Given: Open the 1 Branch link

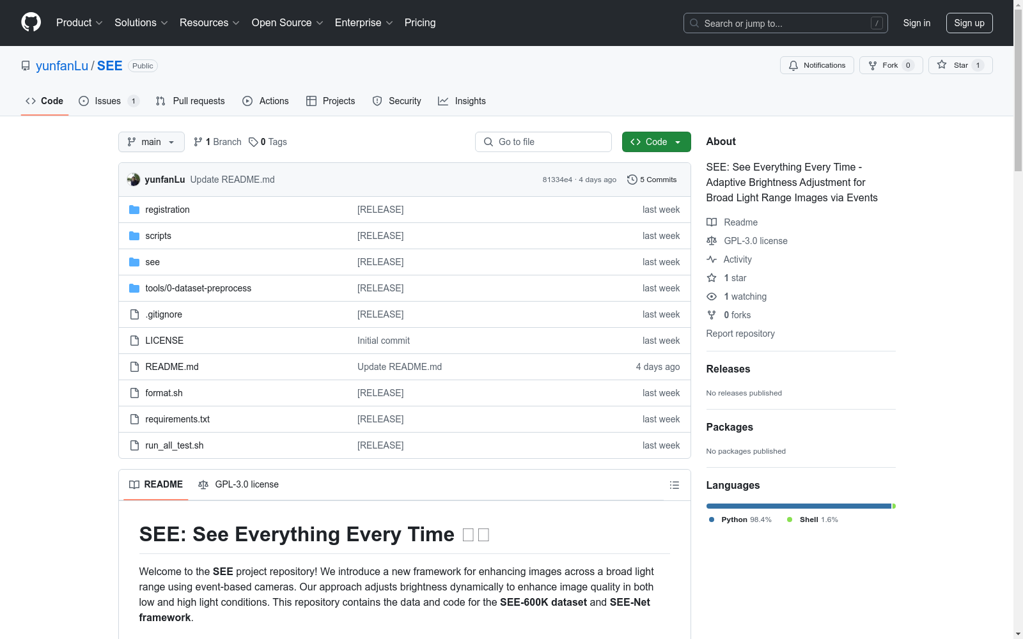Looking at the screenshot, I should (x=217, y=142).
